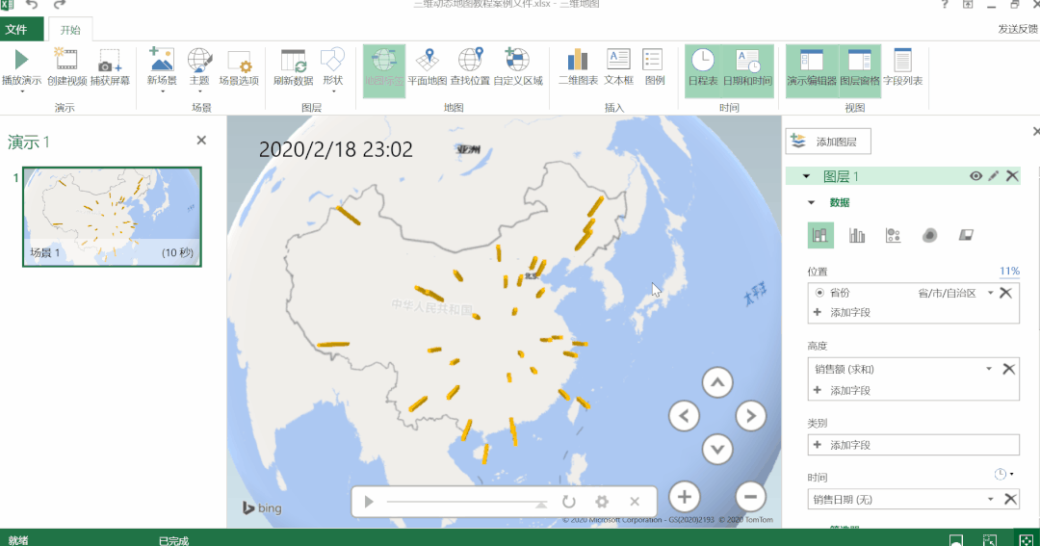Image resolution: width=1040 pixels, height=546 pixels.
Task: Undo with the quick access arrow
Action: 32,5
